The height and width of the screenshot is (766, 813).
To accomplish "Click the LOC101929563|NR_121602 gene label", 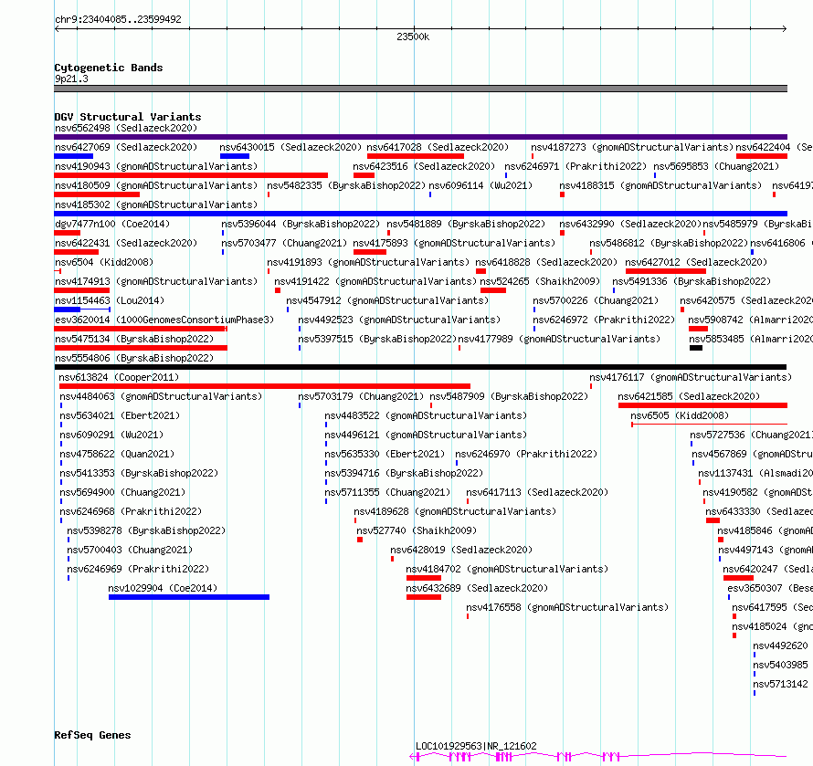I will point(476,746).
